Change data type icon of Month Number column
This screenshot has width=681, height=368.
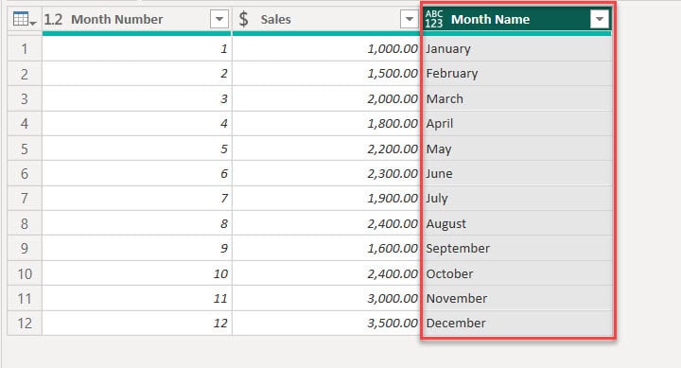pyautogui.click(x=53, y=19)
